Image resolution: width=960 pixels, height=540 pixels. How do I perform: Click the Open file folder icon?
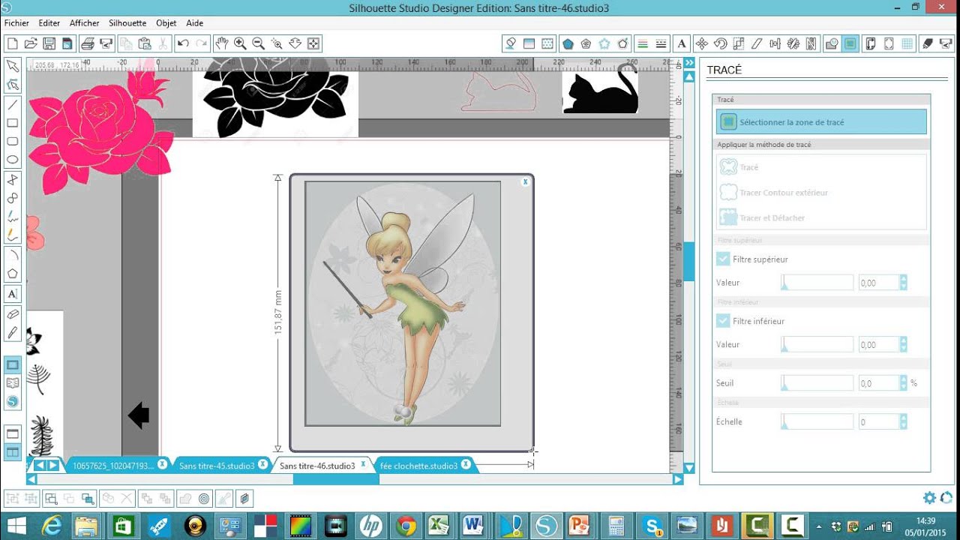[31, 43]
